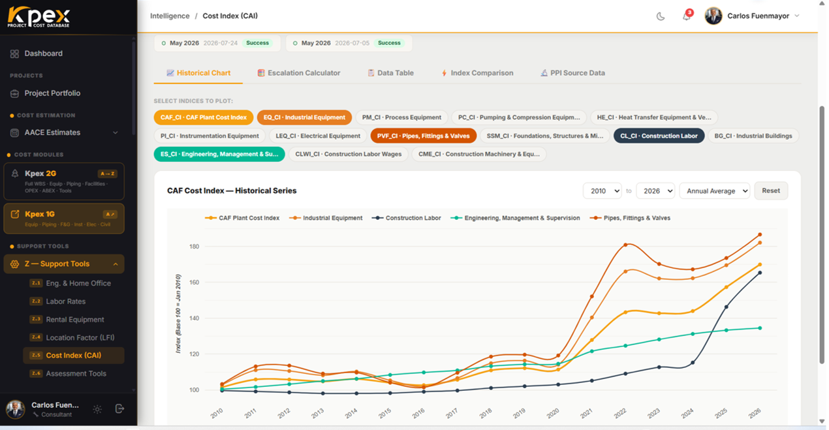Open the notifications bell icon
The width and height of the screenshot is (829, 430).
coord(687,16)
